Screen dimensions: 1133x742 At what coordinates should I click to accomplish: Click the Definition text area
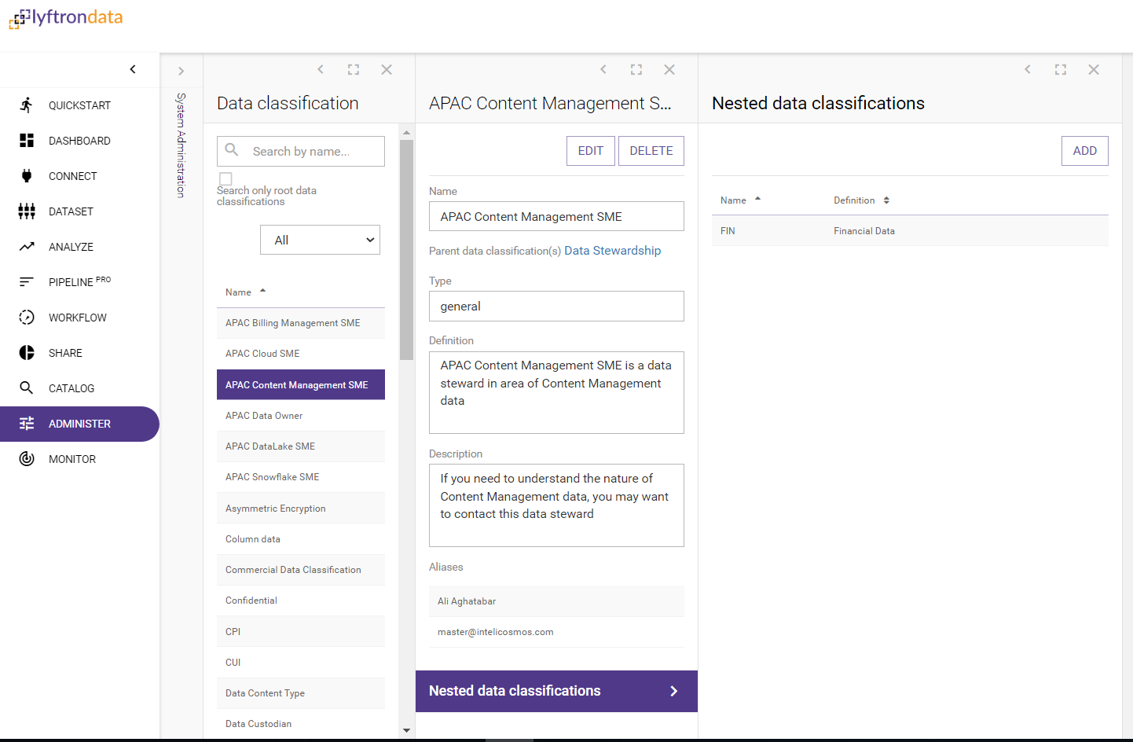tap(556, 392)
